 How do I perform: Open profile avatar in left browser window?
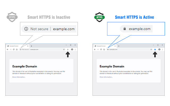pos(72,50)
